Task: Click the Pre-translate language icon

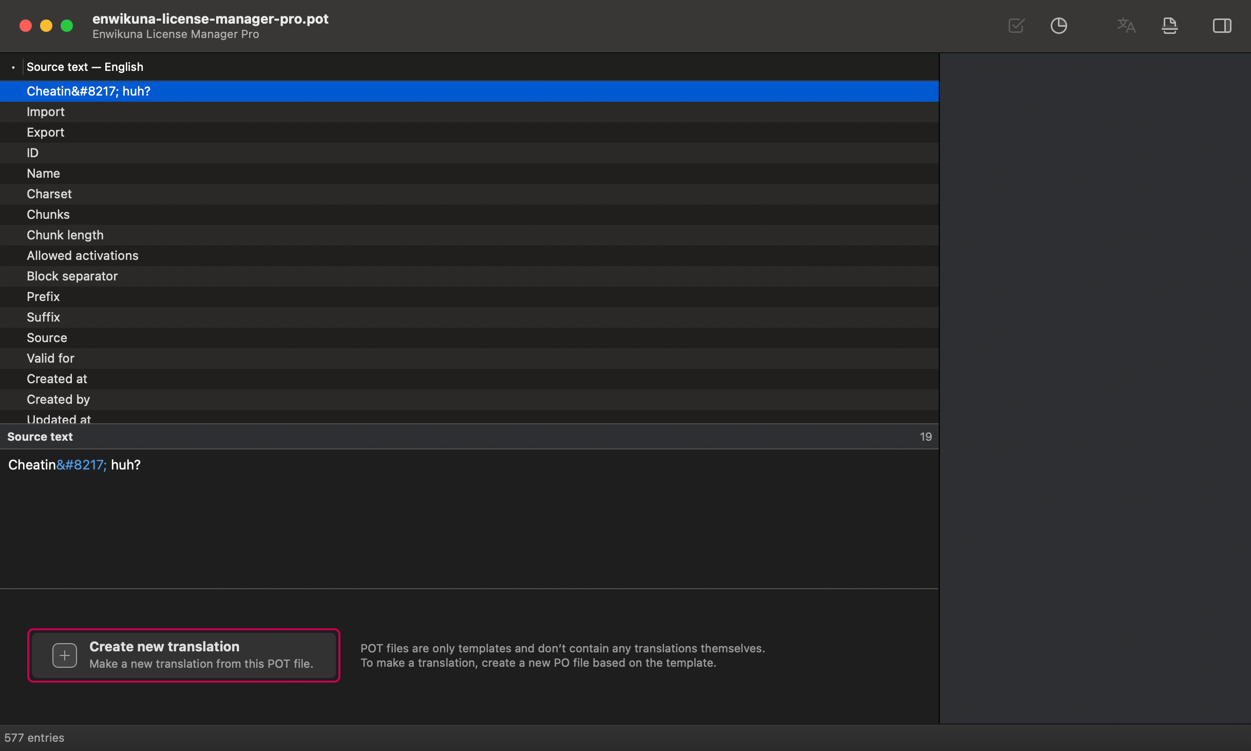Action: (1126, 26)
